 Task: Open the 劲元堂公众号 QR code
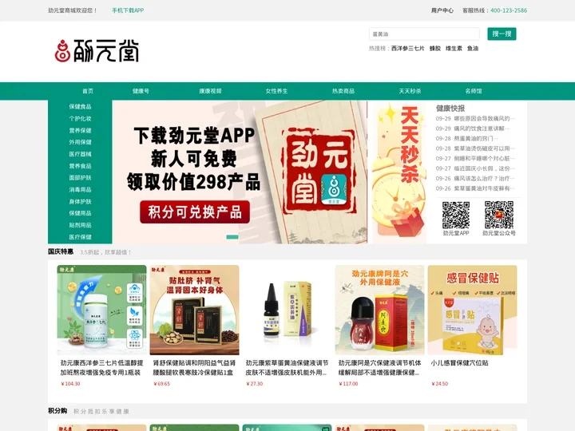click(x=498, y=215)
